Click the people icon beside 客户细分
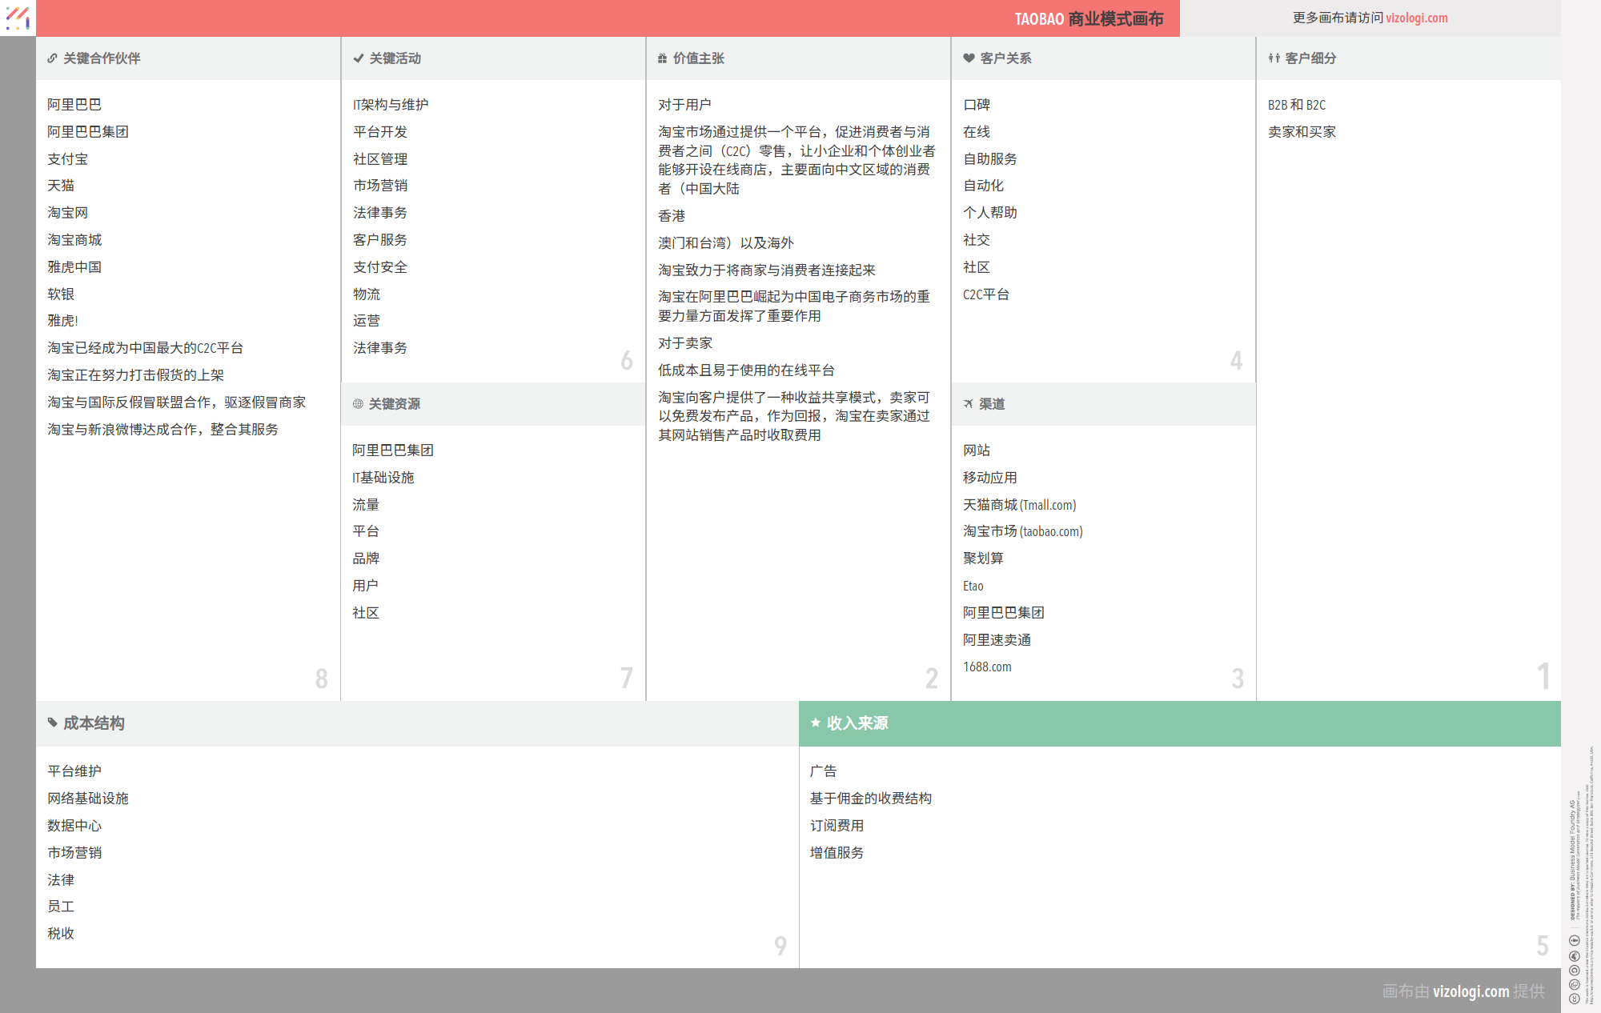The width and height of the screenshot is (1601, 1013). [1274, 58]
